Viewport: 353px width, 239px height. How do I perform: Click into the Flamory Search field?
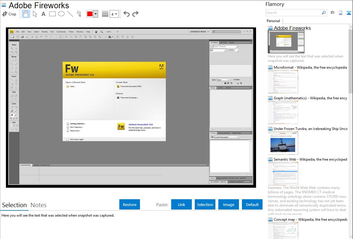(x=293, y=13)
